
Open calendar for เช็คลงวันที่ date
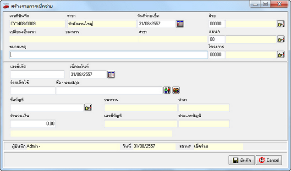tap(111, 74)
